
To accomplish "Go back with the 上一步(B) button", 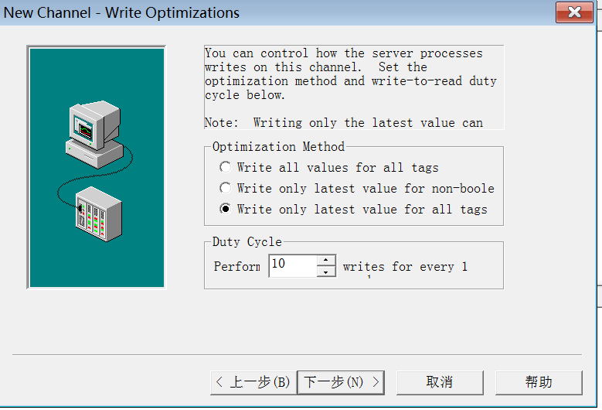I will point(253,382).
